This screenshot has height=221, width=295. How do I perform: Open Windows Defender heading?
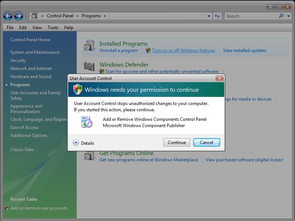(x=124, y=65)
